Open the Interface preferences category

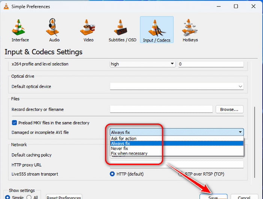20,30
